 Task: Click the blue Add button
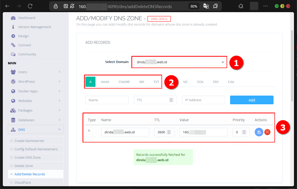252,100
